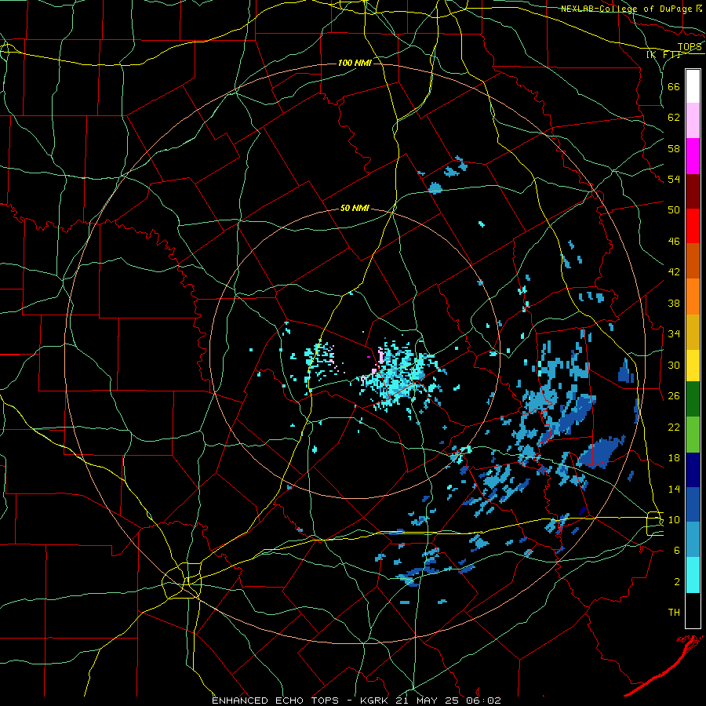
Task: Click legend value 46
Action: pos(674,241)
